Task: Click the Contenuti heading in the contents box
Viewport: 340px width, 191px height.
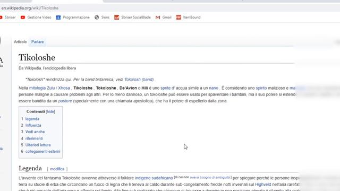Action: [x=36, y=111]
